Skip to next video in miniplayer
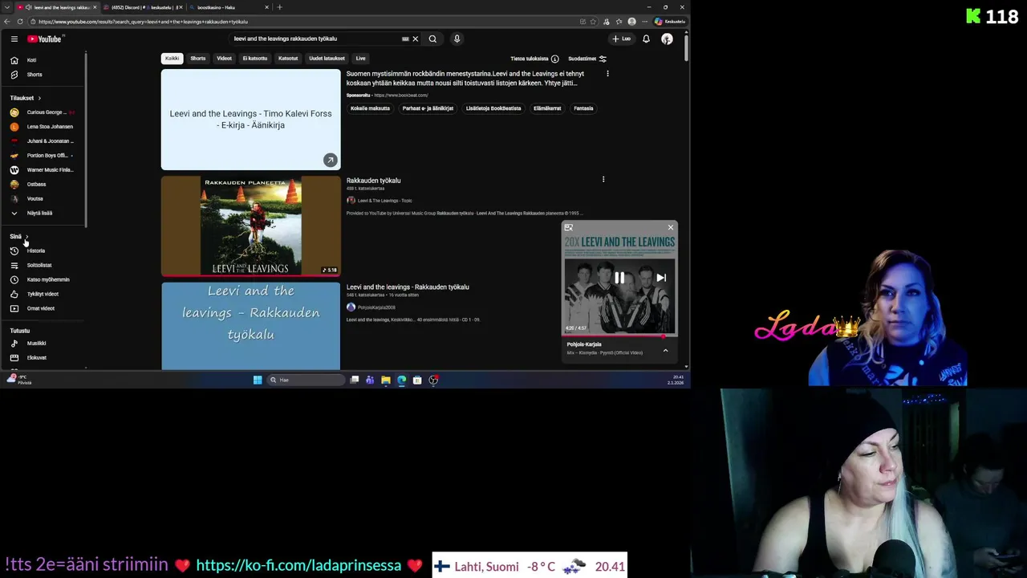 point(661,278)
